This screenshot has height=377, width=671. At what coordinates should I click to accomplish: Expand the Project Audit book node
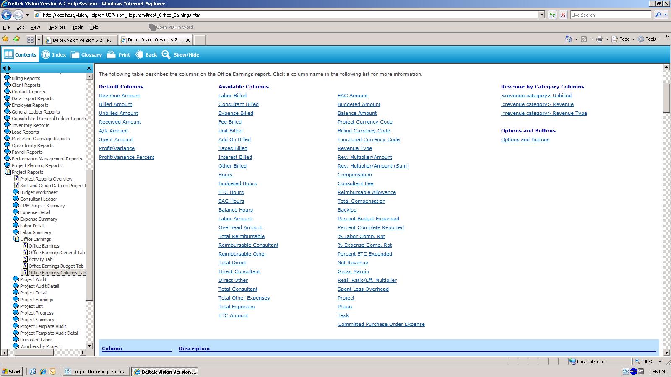(16, 279)
